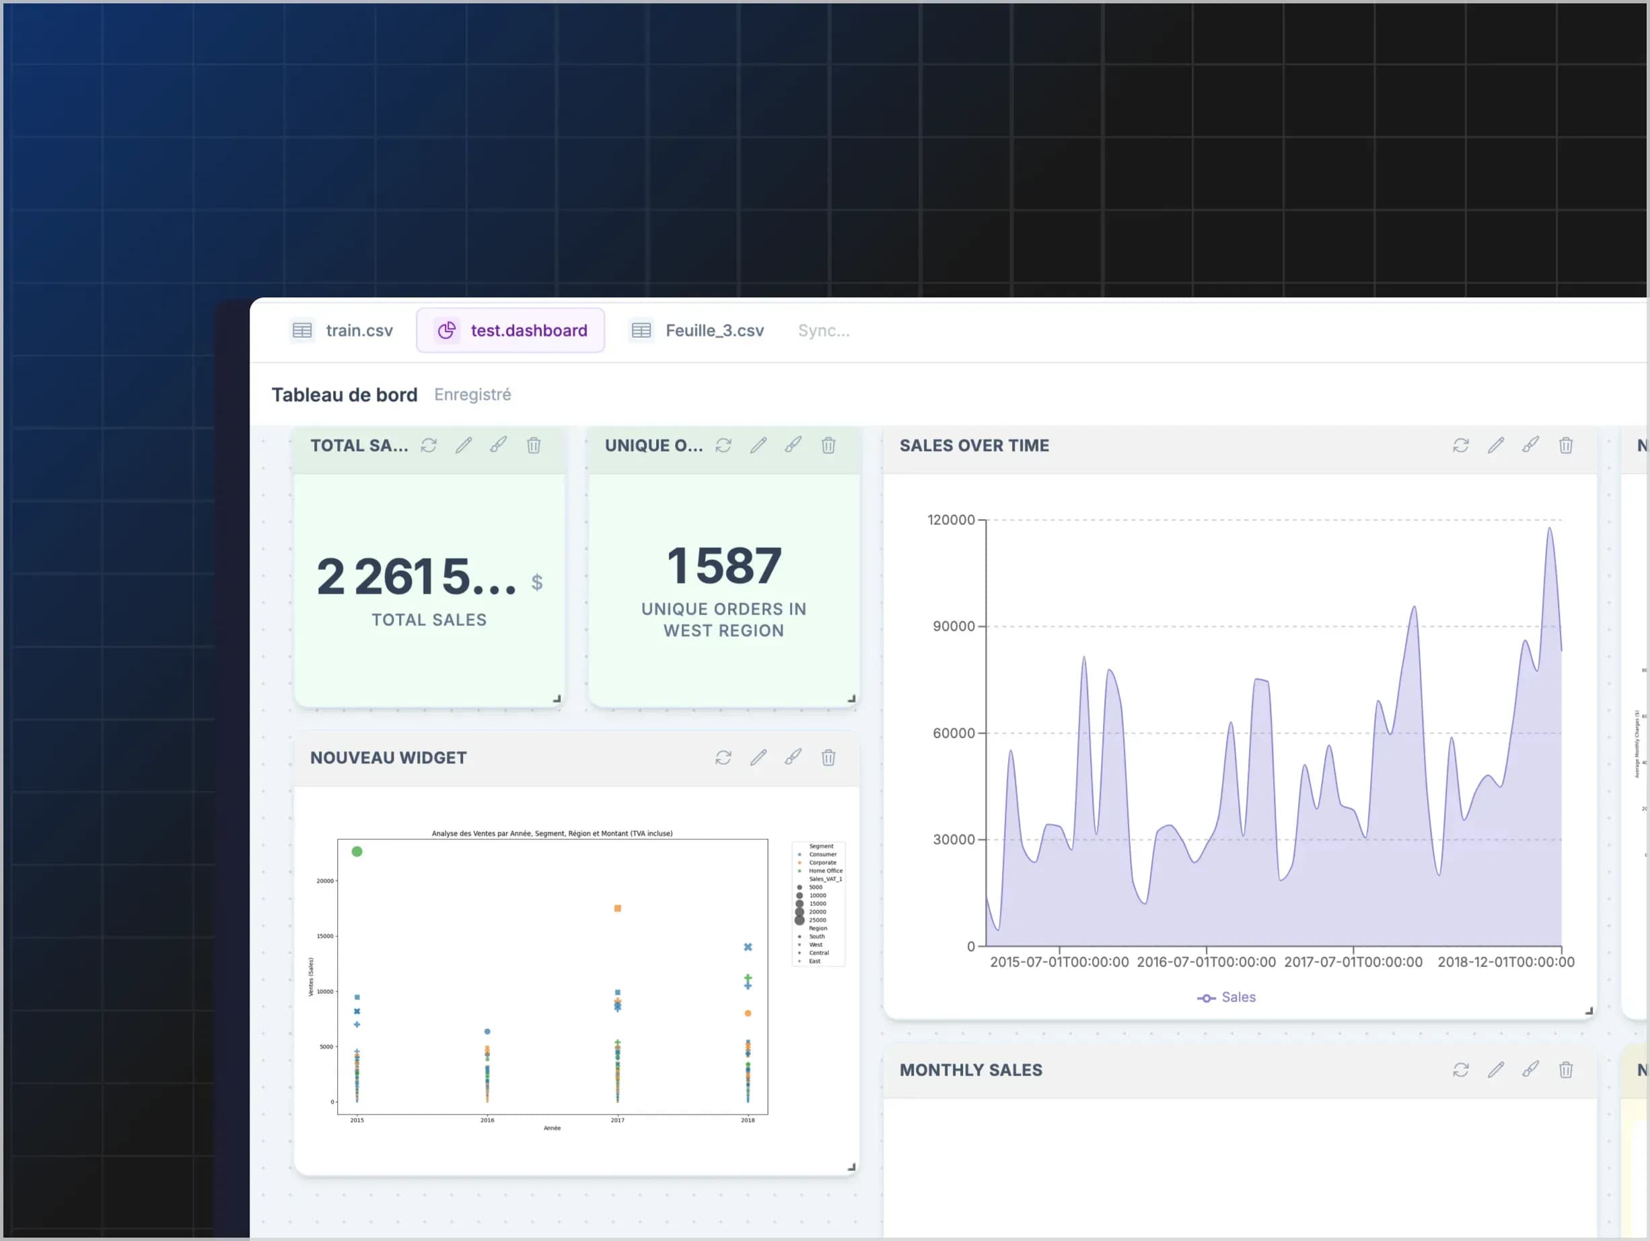1650x1241 pixels.
Task: Click the spreadsheet icon on train.csv tab
Action: (x=302, y=330)
